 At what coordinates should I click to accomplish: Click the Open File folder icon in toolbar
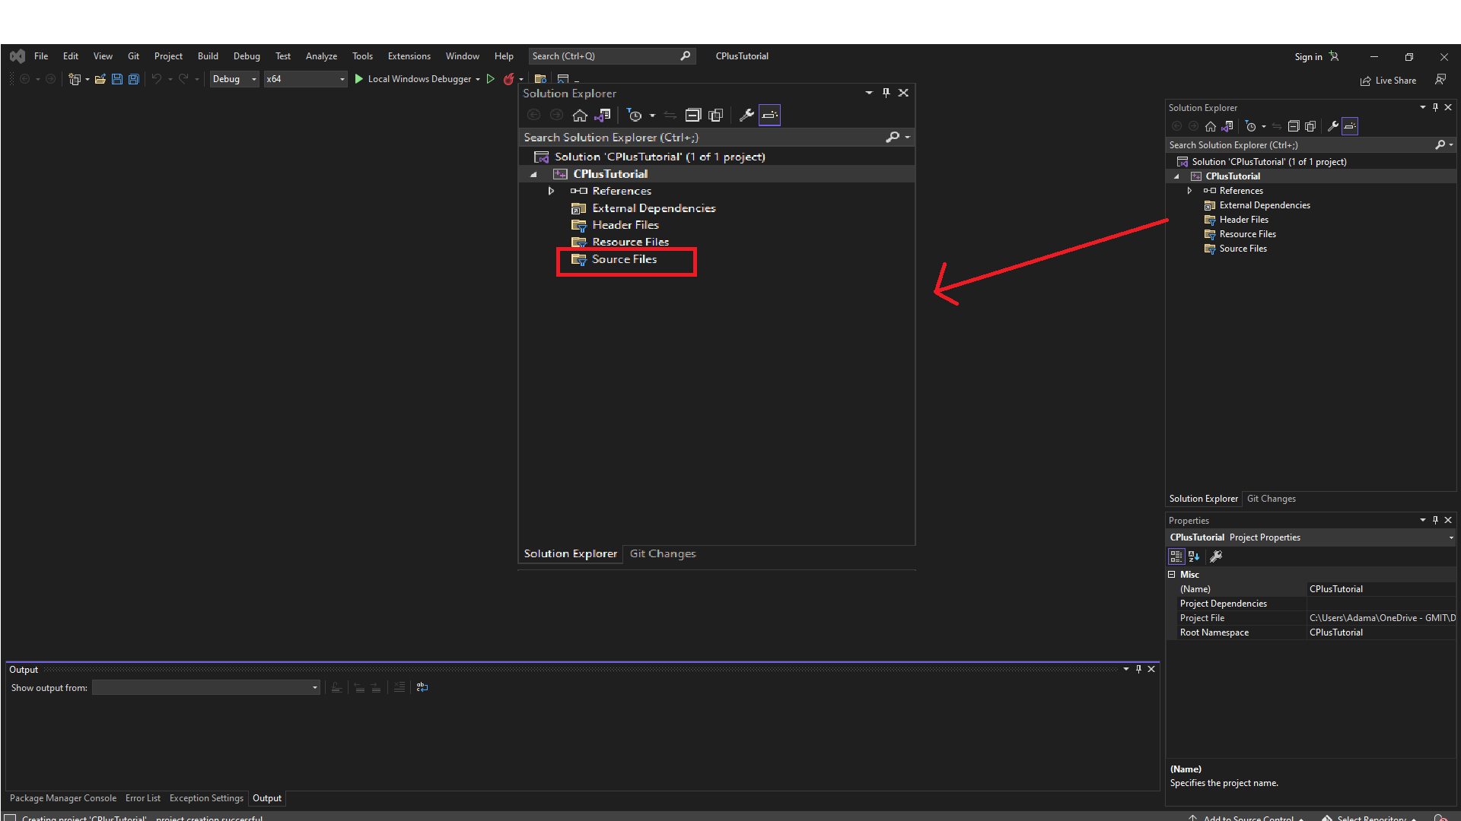[100, 79]
